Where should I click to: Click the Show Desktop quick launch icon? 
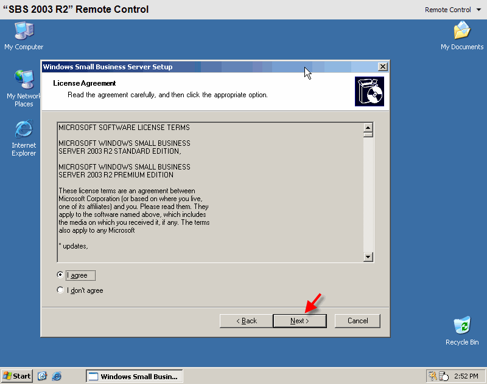pos(42,376)
